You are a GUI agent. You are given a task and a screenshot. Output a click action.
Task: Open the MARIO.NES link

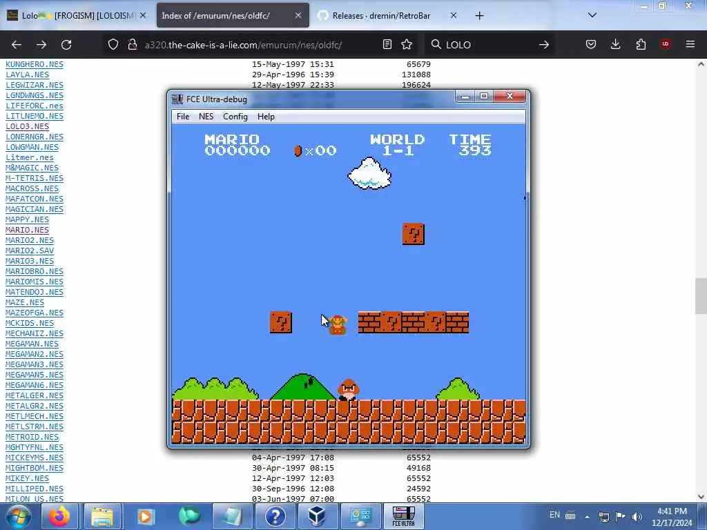(27, 230)
